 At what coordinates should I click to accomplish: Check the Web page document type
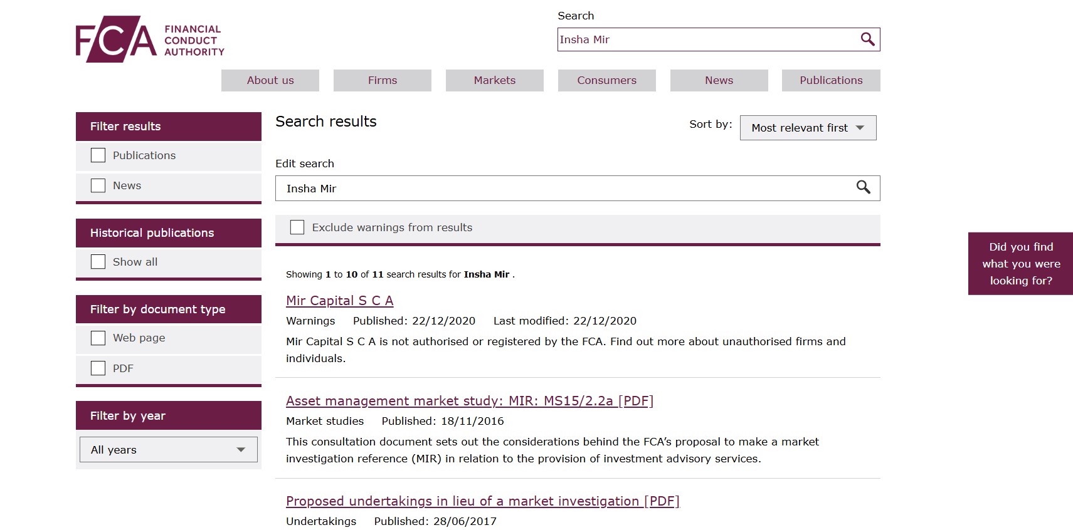(98, 338)
